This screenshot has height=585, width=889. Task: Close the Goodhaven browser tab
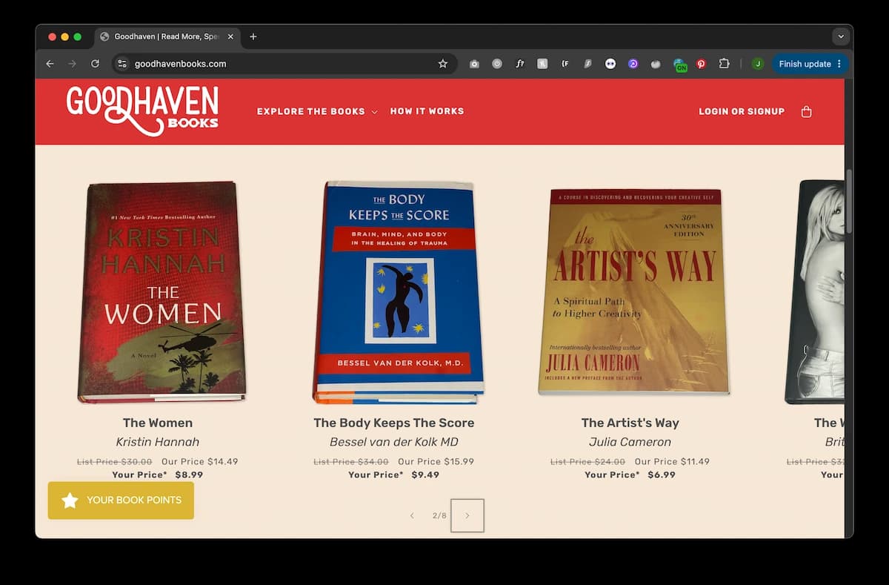(230, 36)
